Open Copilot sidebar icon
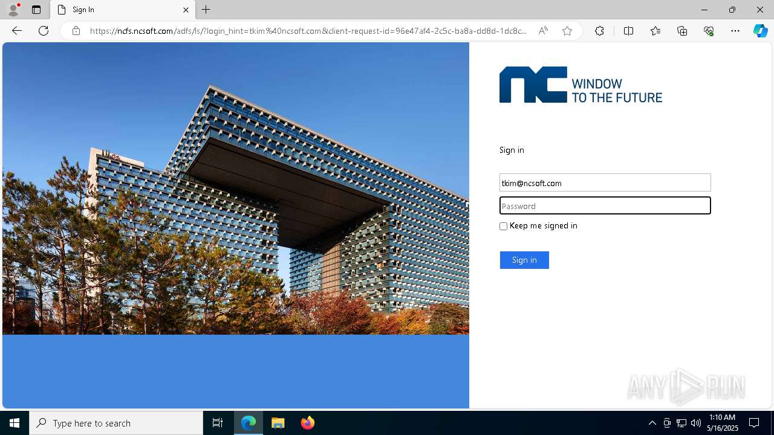The width and height of the screenshot is (774, 435). pyautogui.click(x=760, y=31)
